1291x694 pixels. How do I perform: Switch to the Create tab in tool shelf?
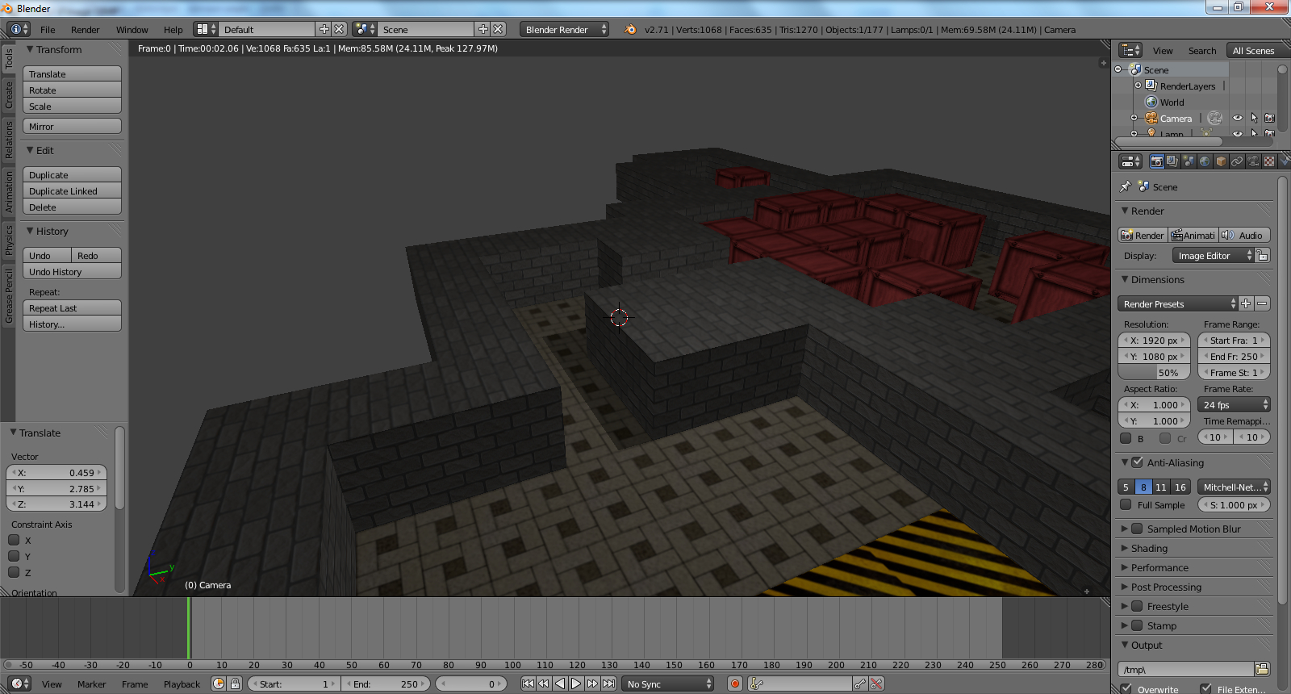(8, 94)
